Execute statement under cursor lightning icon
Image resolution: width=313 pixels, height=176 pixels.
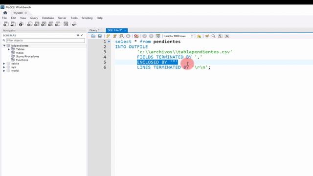pyautogui.click(x=115, y=36)
